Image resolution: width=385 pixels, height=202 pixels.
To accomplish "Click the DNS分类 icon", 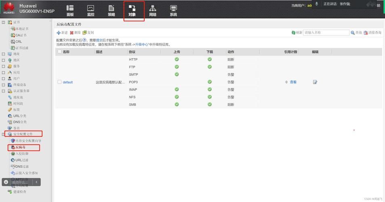I will (x=10, y=122).
